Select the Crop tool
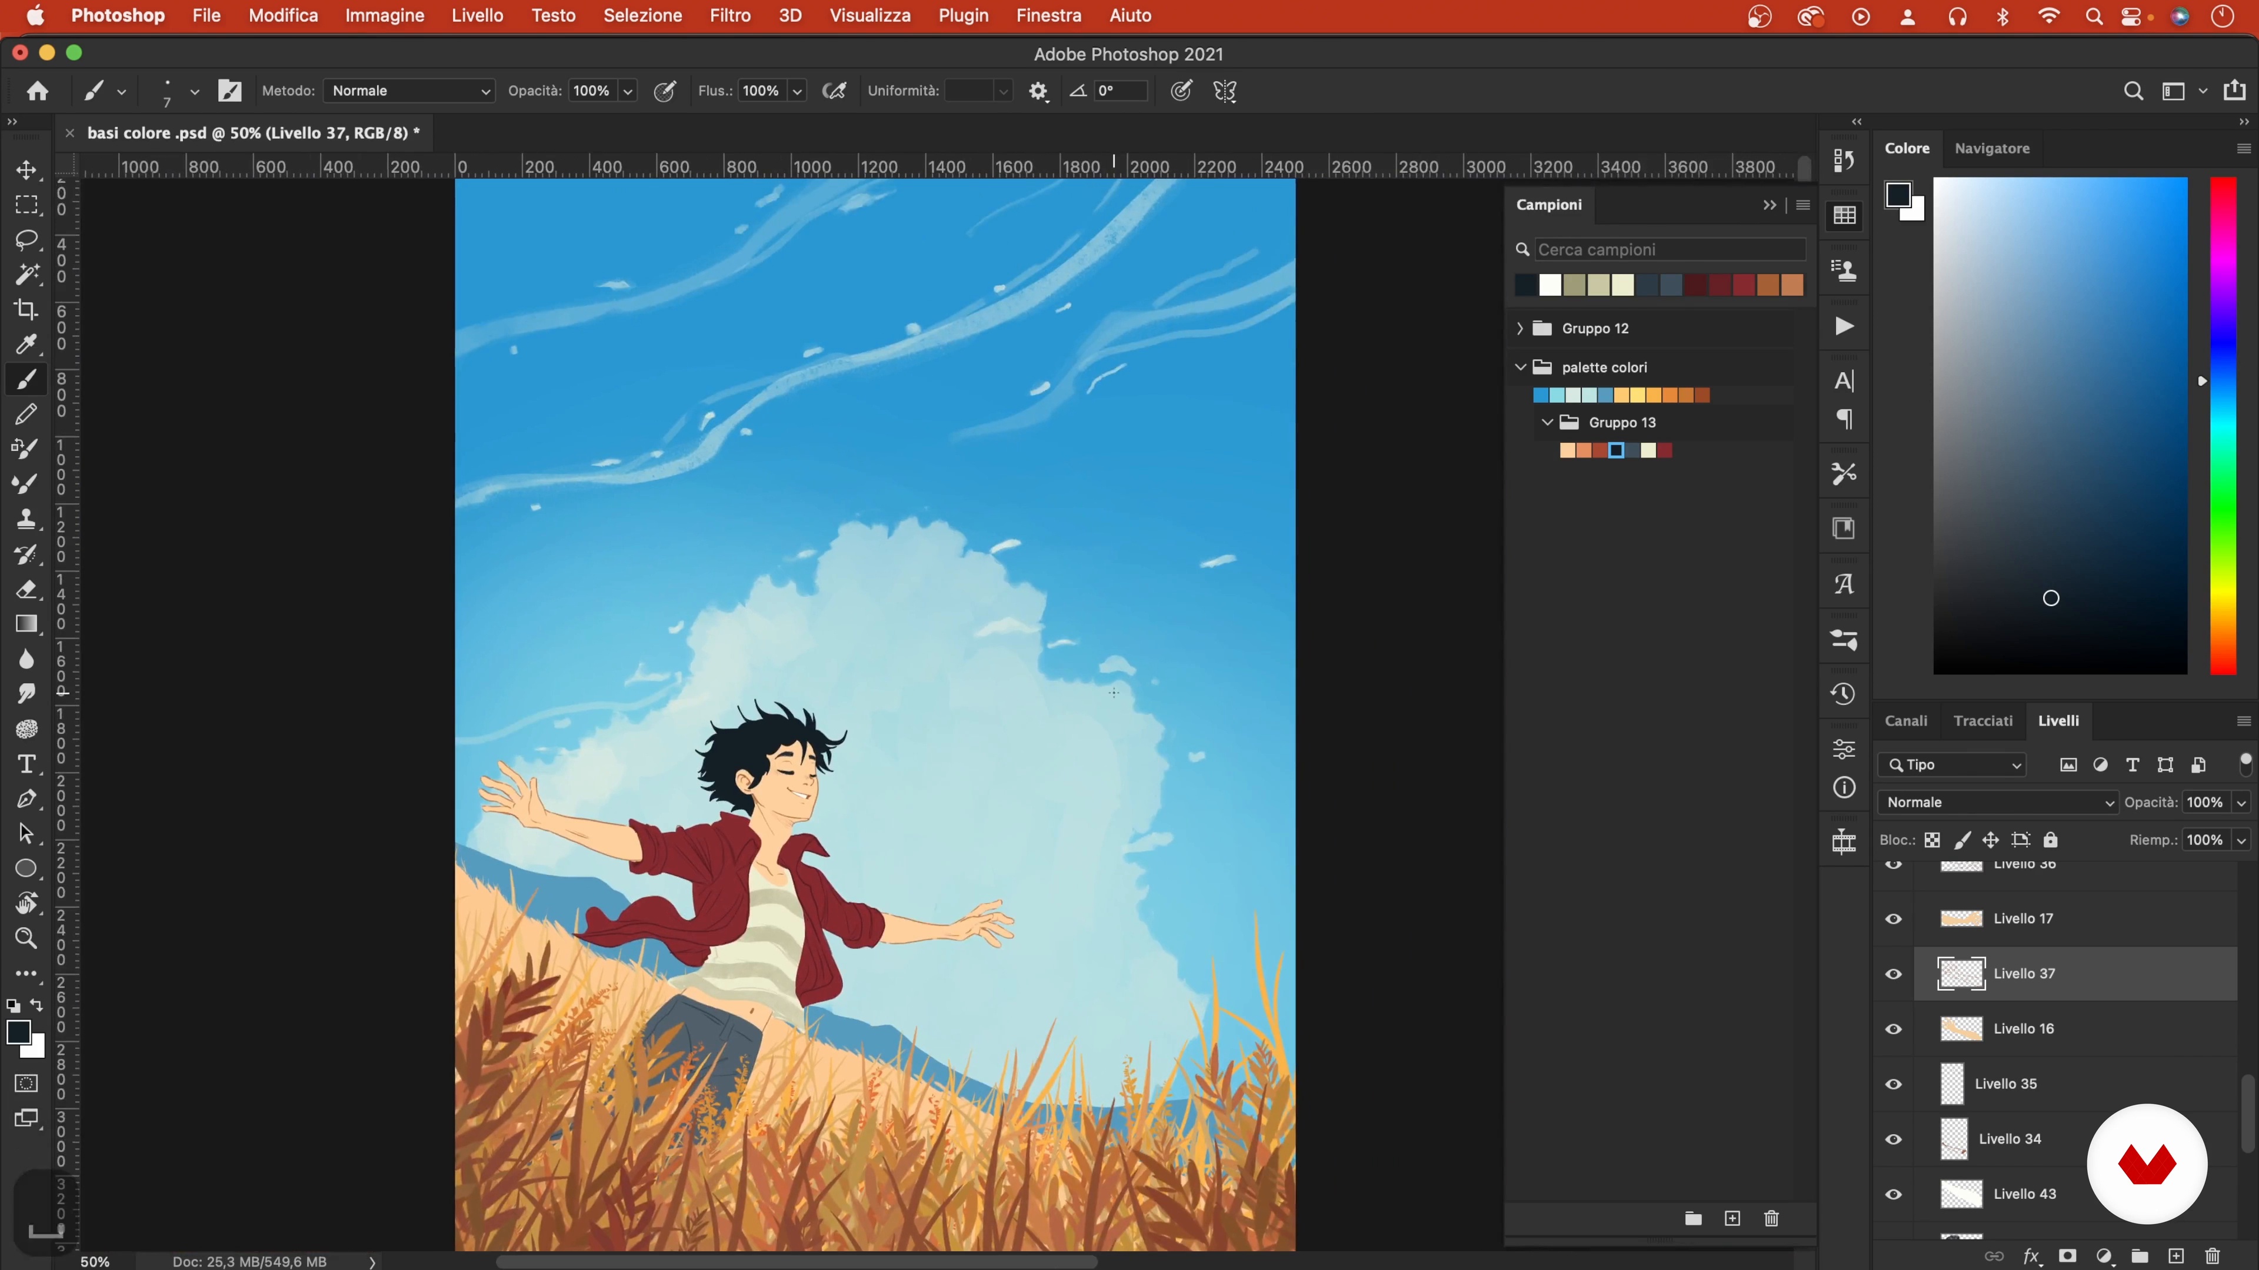The image size is (2259, 1270). (x=26, y=309)
